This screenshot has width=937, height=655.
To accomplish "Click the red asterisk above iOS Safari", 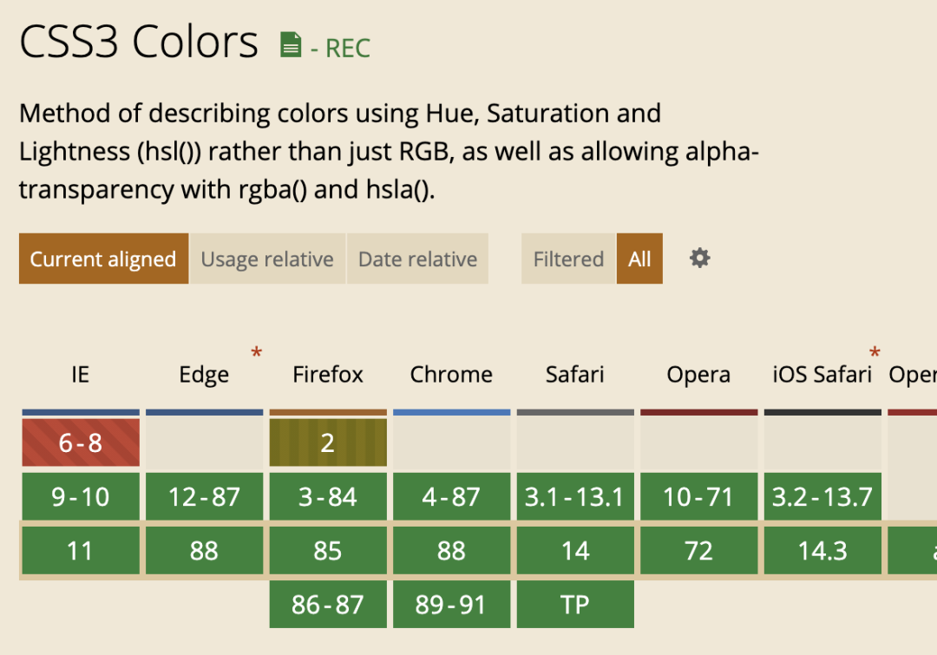I will pyautogui.click(x=875, y=352).
